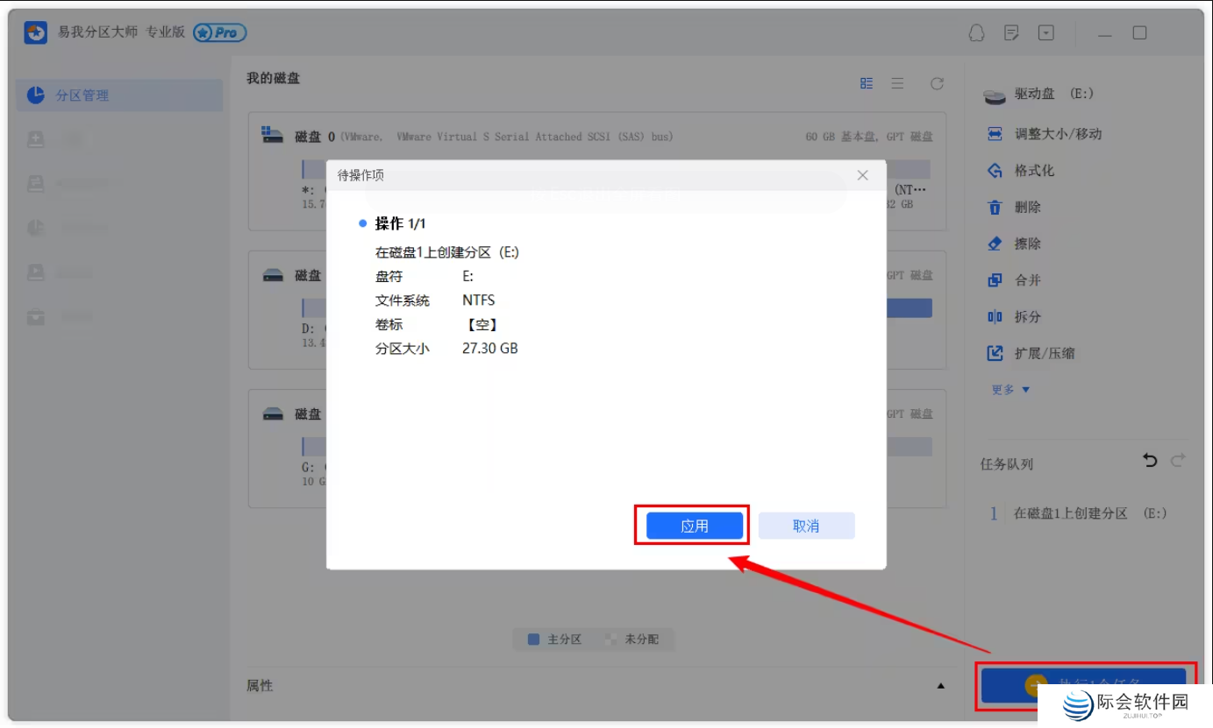Undo the last queued task
Screen dimensions: 1213x728
click(x=1150, y=461)
